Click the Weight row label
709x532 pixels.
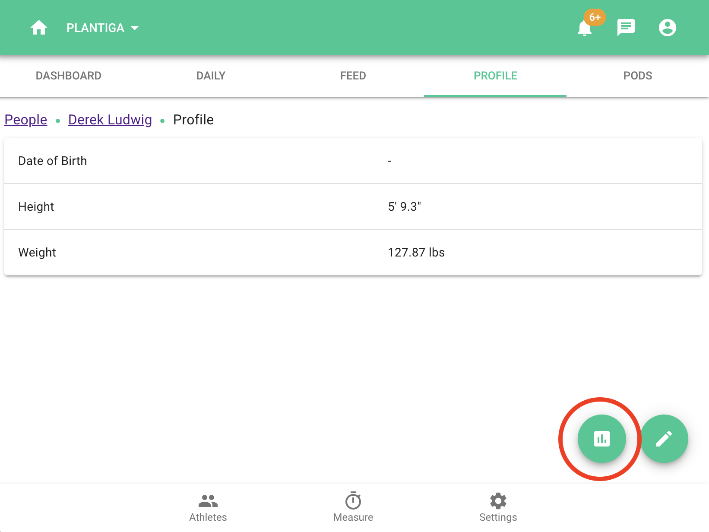37,252
